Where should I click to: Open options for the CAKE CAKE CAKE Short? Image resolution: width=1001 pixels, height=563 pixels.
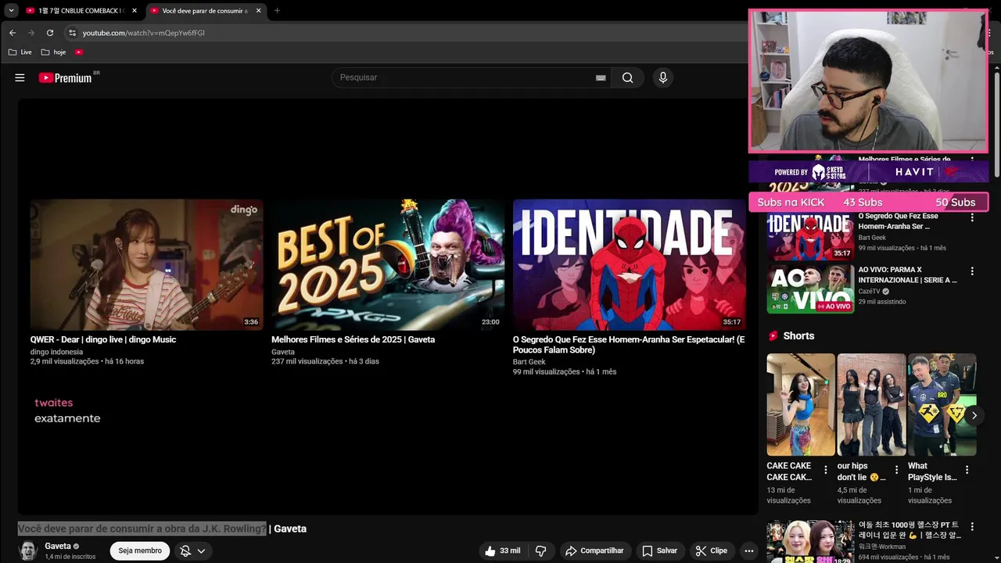(x=826, y=470)
